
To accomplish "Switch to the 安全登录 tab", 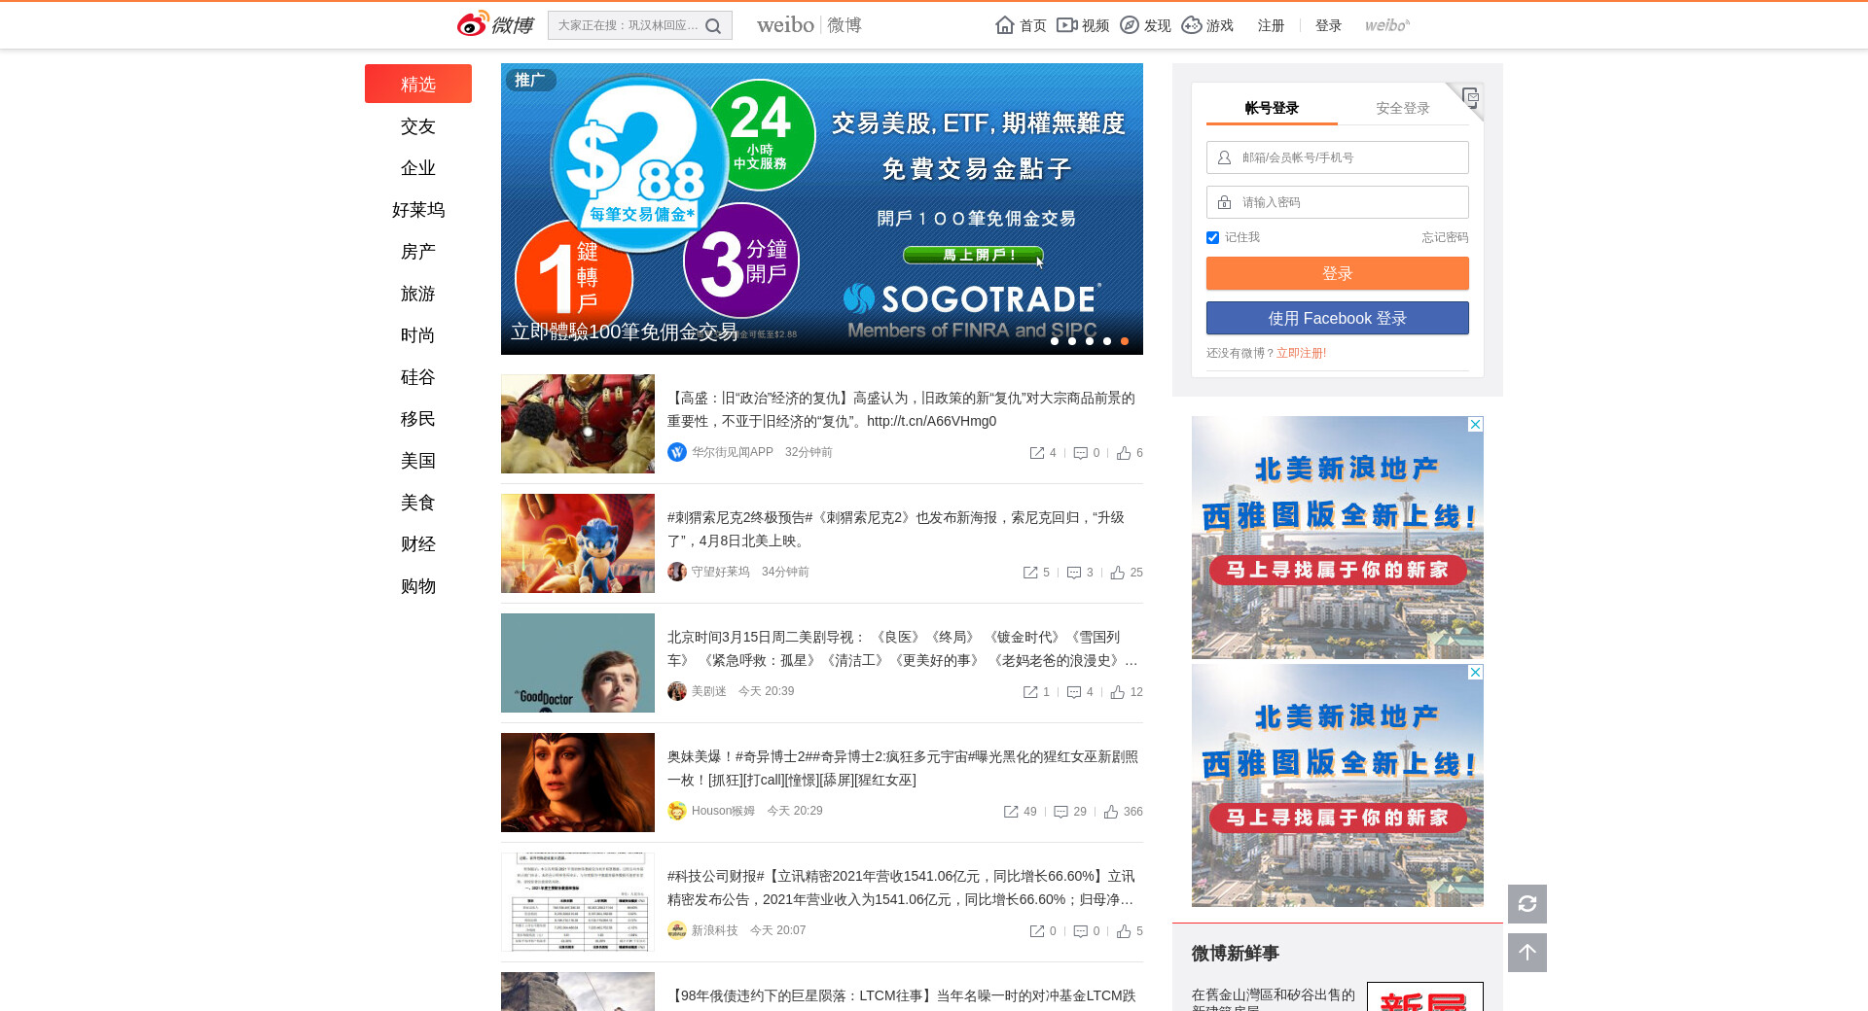I will [x=1402, y=108].
